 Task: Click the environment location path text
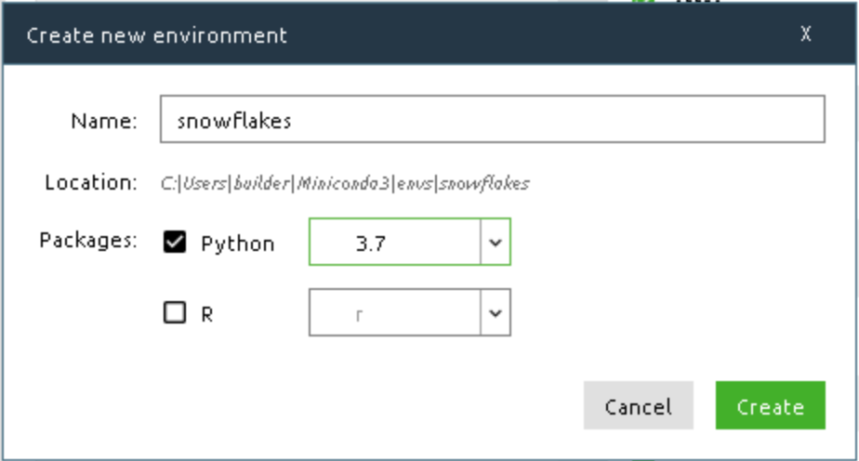click(345, 183)
